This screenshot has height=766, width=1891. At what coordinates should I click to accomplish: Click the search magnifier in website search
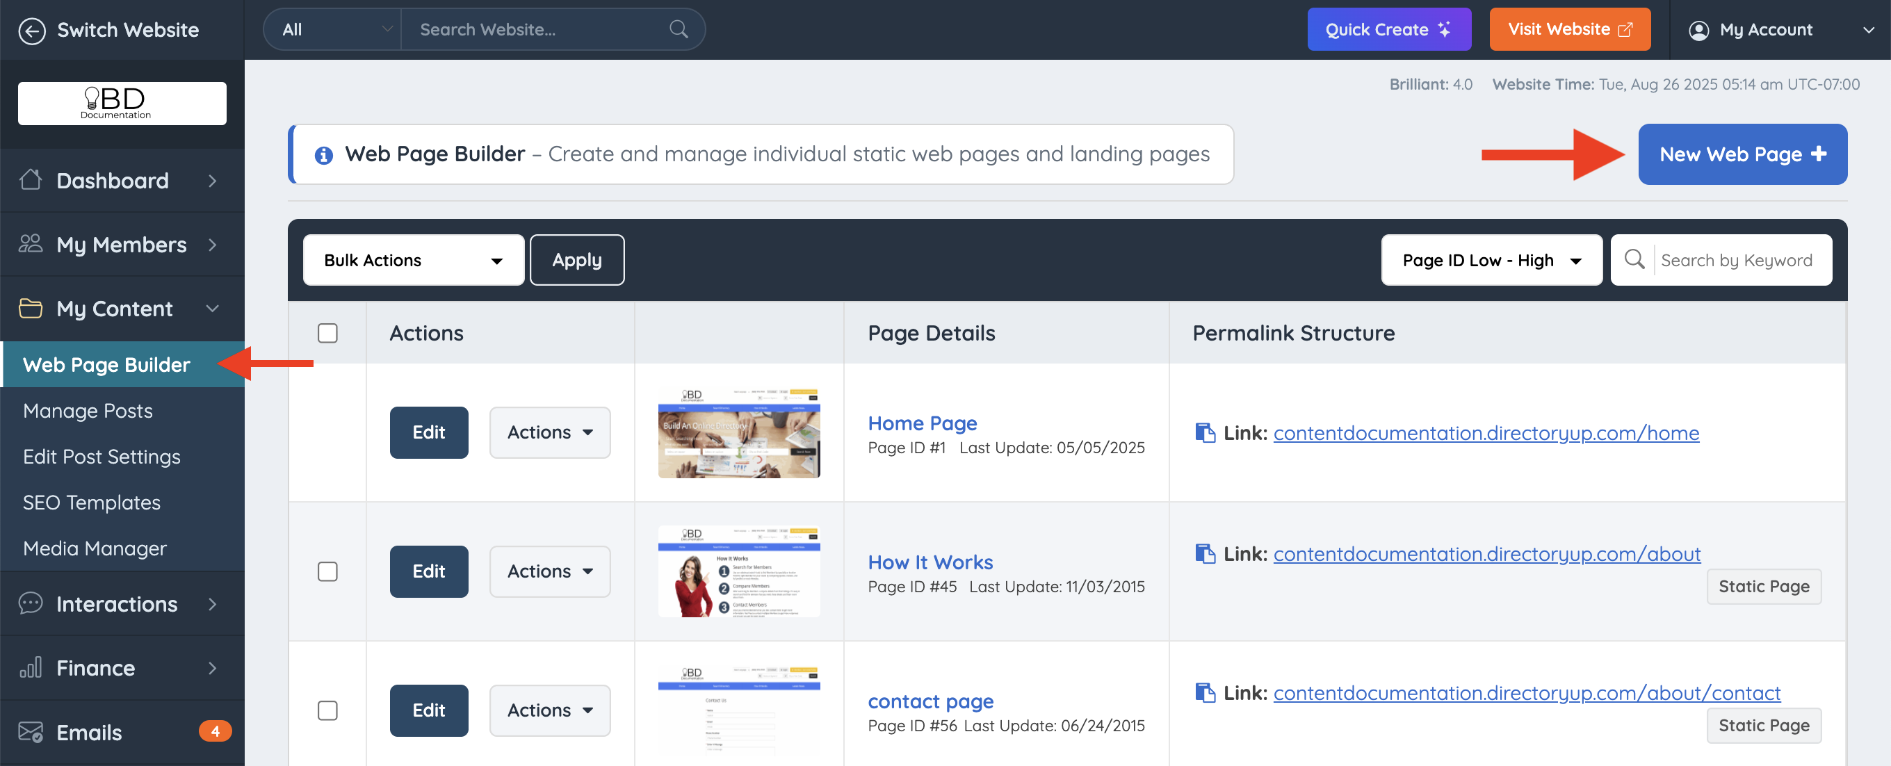click(679, 29)
